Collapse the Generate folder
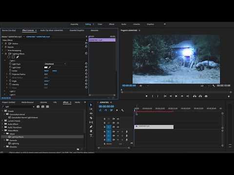Screen dimensions: 234x175 [5, 140]
